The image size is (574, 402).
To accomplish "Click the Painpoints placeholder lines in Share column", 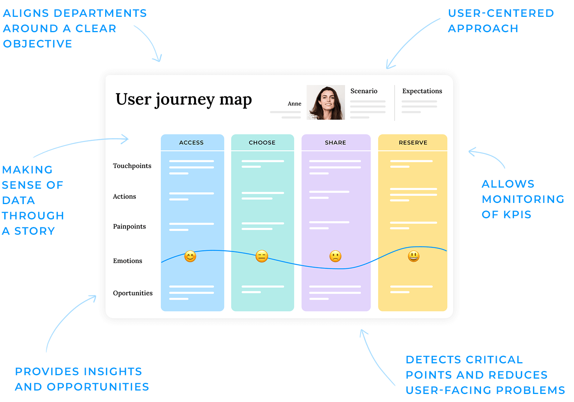I will [329, 225].
